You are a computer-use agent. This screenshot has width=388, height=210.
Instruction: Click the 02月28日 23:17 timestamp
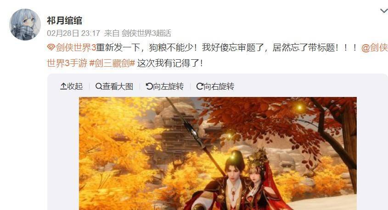(x=73, y=33)
